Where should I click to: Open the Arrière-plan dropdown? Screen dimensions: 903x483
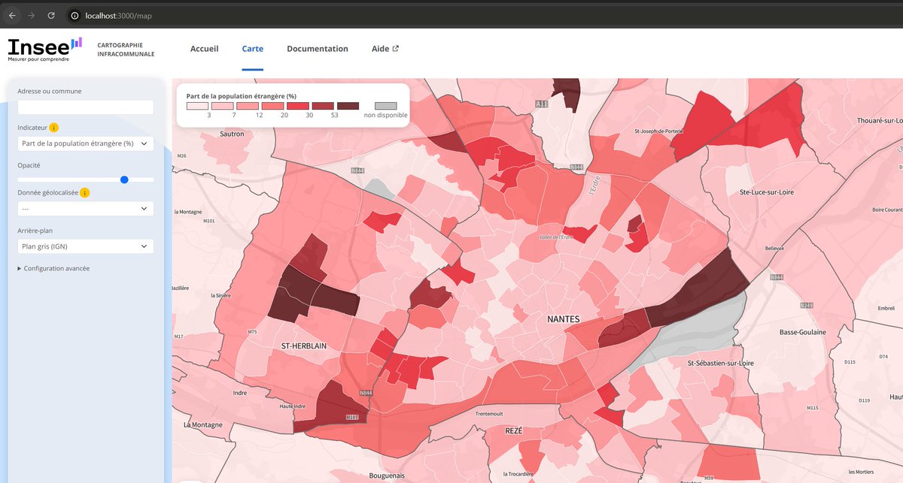85,246
